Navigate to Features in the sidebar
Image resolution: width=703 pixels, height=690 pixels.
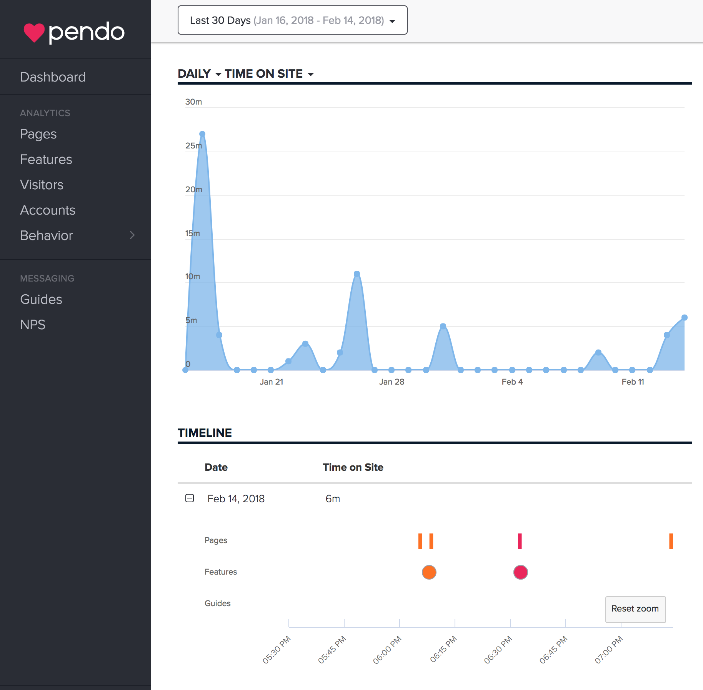(x=46, y=159)
